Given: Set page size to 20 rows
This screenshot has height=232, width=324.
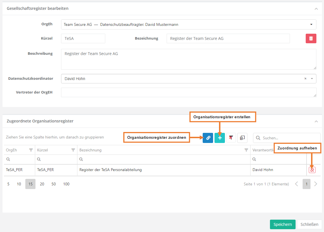Looking at the screenshot, I should [42, 184].
